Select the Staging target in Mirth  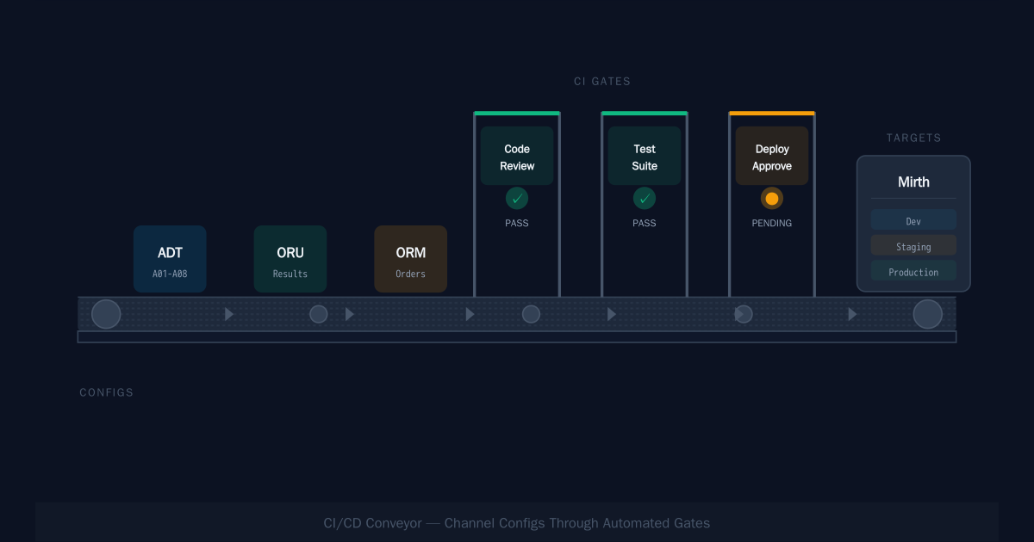(913, 245)
